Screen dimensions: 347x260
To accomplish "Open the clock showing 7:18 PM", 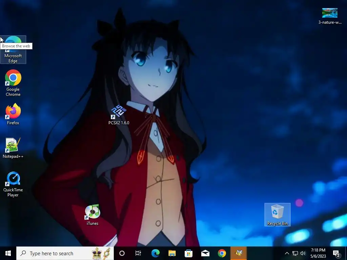I will click(x=318, y=253).
